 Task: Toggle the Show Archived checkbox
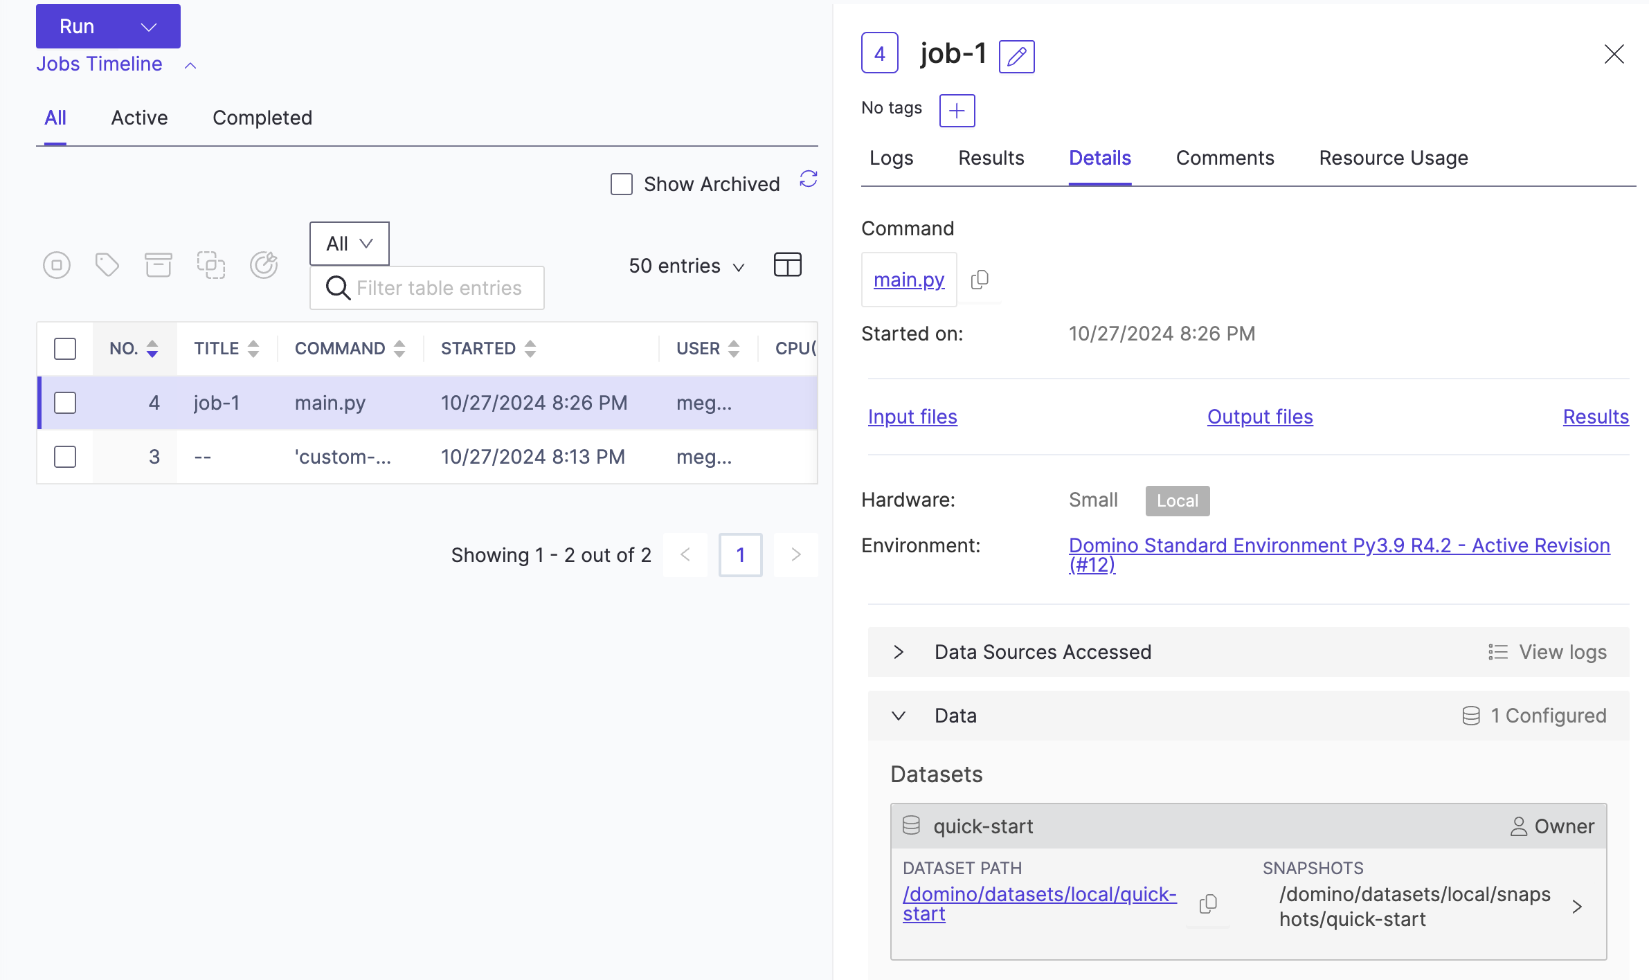click(622, 184)
